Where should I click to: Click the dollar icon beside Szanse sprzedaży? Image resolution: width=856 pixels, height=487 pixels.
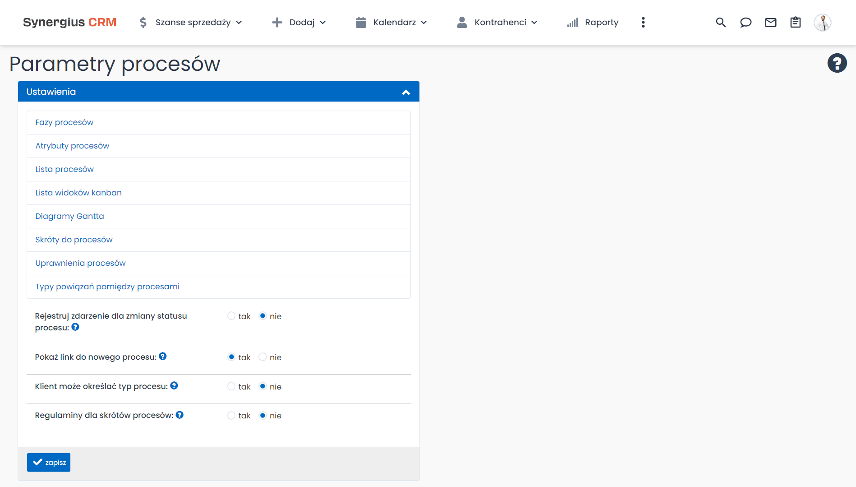[x=143, y=22]
